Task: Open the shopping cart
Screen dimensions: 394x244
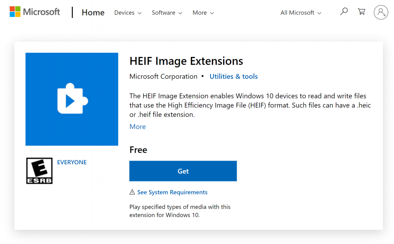Action: point(362,12)
